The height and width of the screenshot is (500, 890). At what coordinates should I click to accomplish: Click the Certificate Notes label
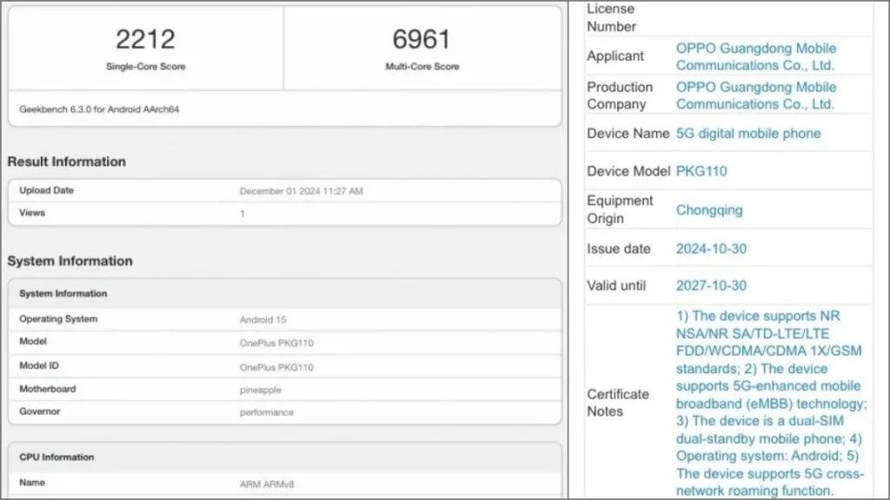pyautogui.click(x=618, y=403)
